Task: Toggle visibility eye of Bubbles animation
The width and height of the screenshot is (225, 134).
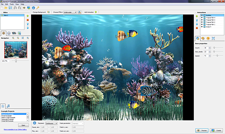Action: click(202, 15)
